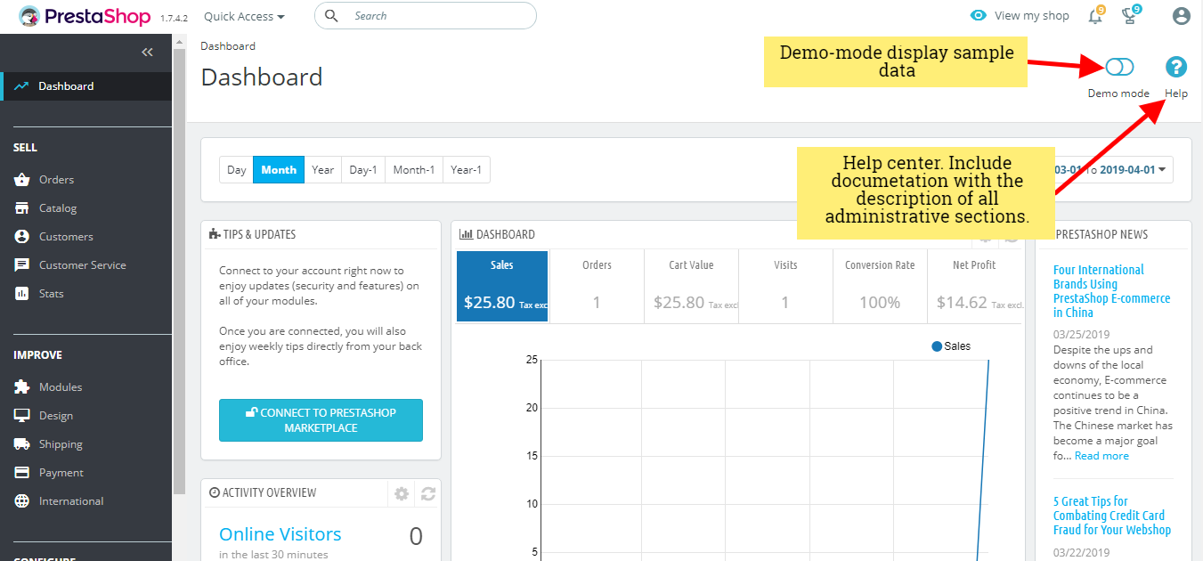This screenshot has width=1203, height=561.
Task: Open the notifications bell
Action: (x=1096, y=16)
